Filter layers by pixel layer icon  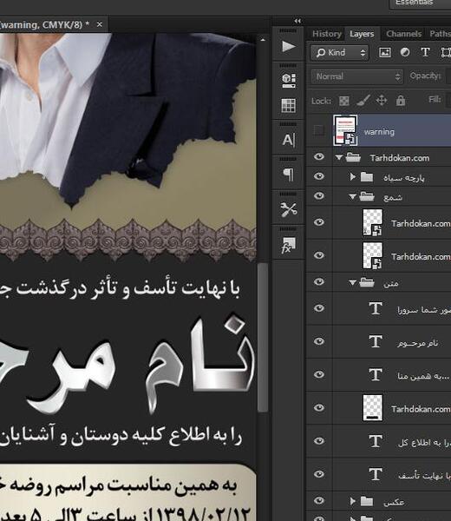click(x=384, y=52)
